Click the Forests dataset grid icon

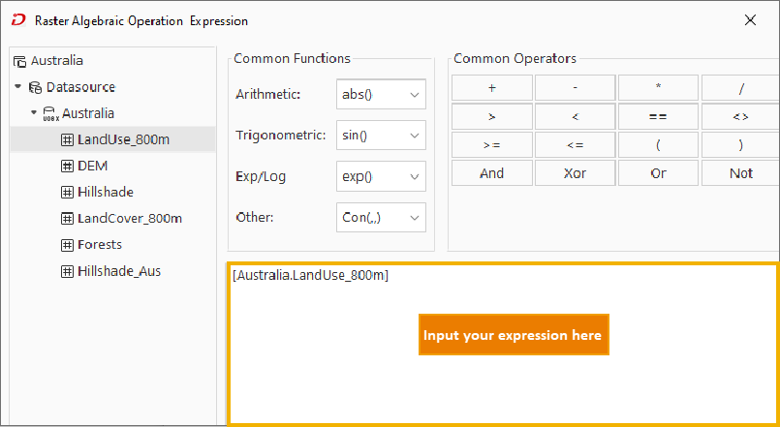click(x=68, y=245)
